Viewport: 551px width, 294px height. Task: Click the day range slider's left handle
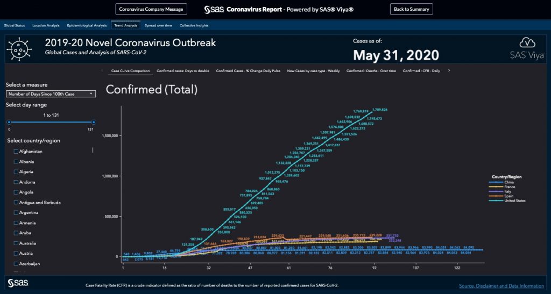9,122
